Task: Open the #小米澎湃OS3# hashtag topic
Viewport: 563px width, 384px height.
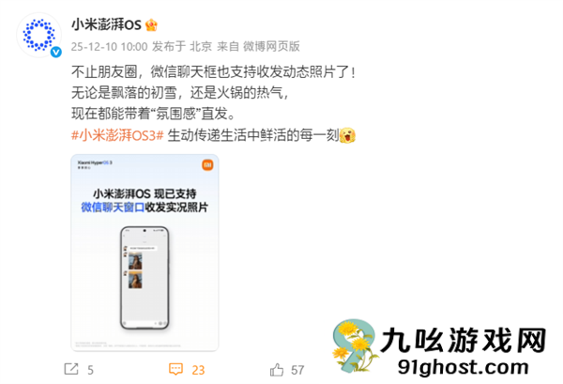Action: pos(117,135)
